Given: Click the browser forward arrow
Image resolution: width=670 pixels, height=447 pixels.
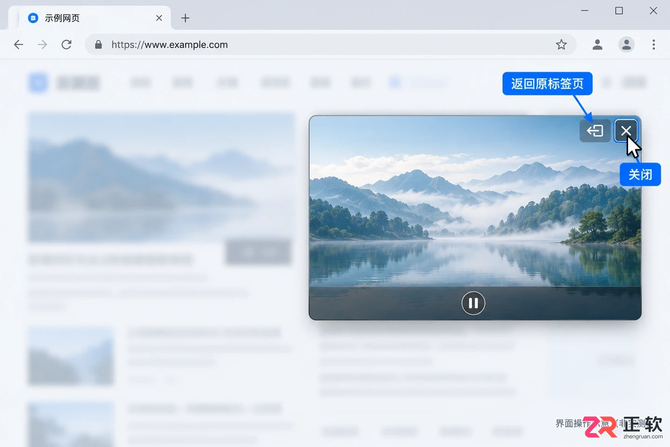Looking at the screenshot, I should pos(42,45).
